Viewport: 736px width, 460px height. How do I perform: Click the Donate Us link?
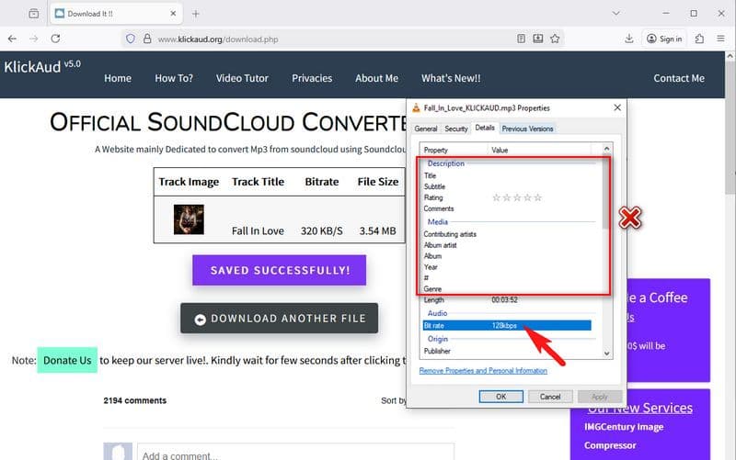coord(67,360)
